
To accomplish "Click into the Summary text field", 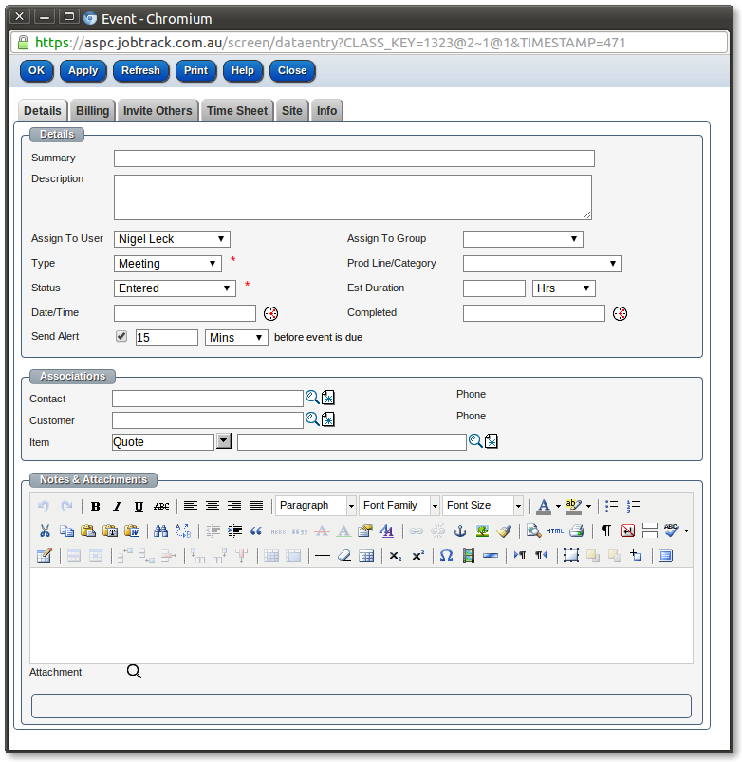I will point(354,158).
